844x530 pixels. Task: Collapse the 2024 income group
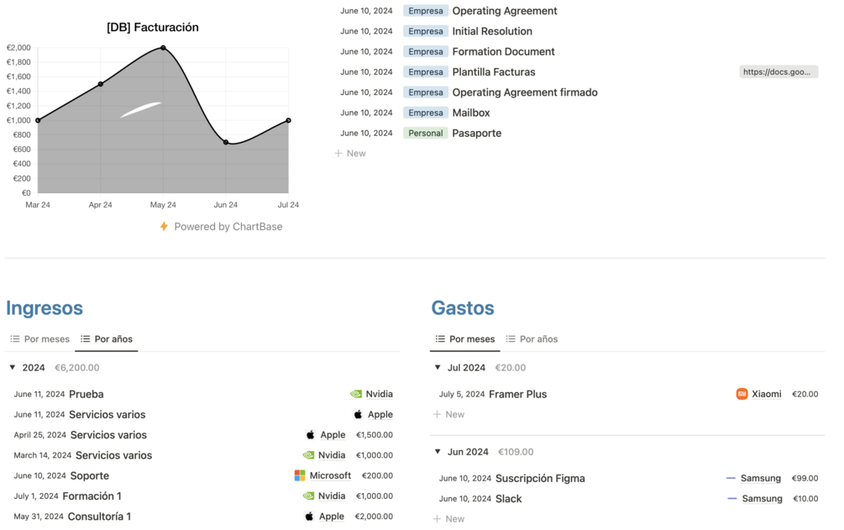13,367
